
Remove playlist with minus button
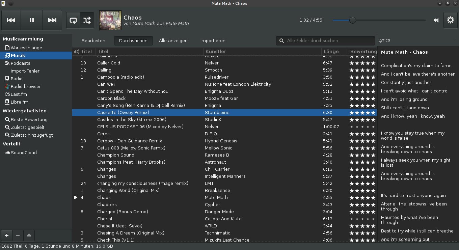pos(18,235)
